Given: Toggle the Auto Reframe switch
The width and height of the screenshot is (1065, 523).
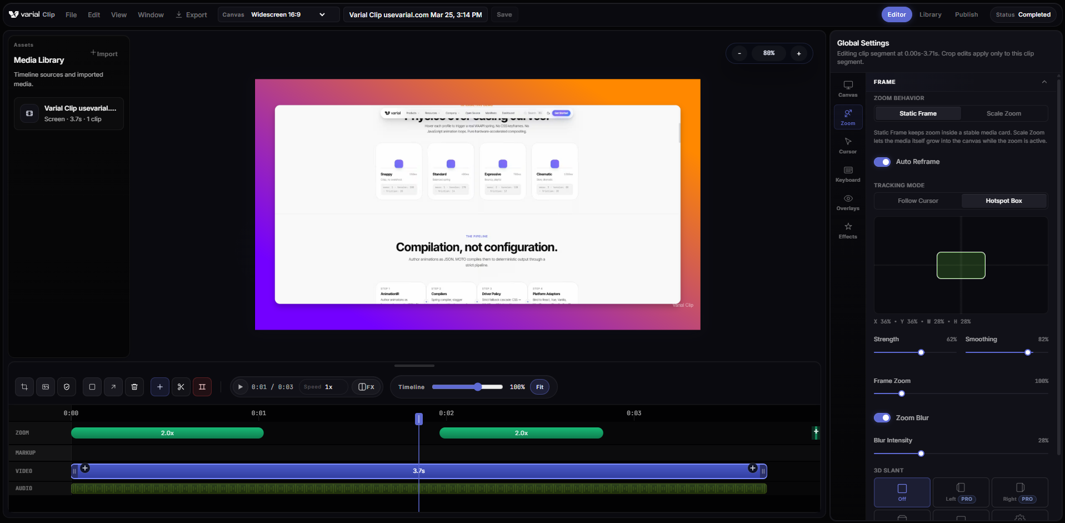Looking at the screenshot, I should 882,162.
